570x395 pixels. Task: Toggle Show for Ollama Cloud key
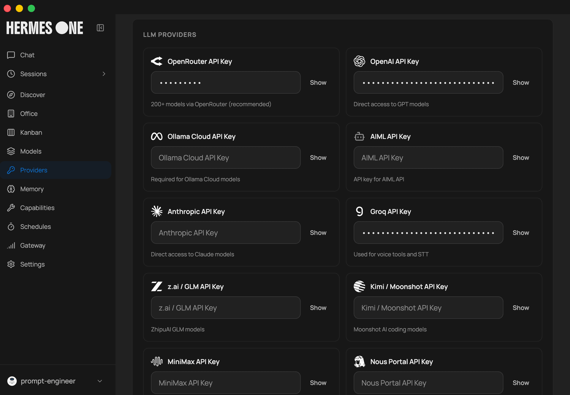318,158
